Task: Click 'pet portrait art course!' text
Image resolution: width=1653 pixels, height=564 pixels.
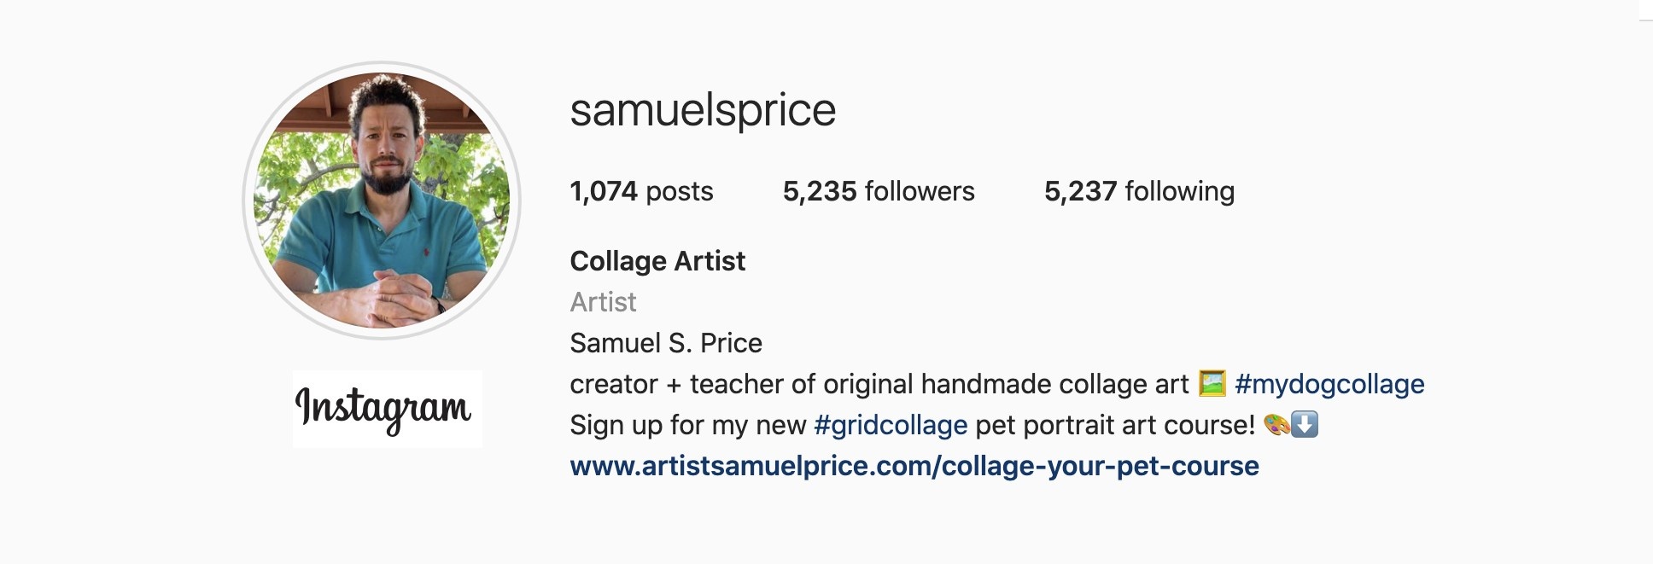Action: tap(1114, 425)
